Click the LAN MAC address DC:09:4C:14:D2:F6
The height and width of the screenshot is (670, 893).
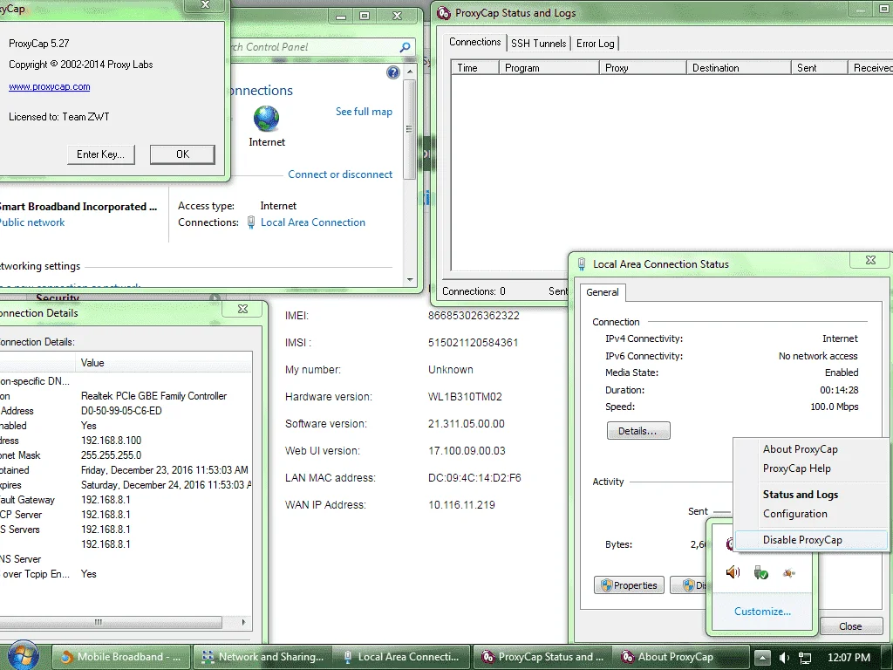point(474,478)
